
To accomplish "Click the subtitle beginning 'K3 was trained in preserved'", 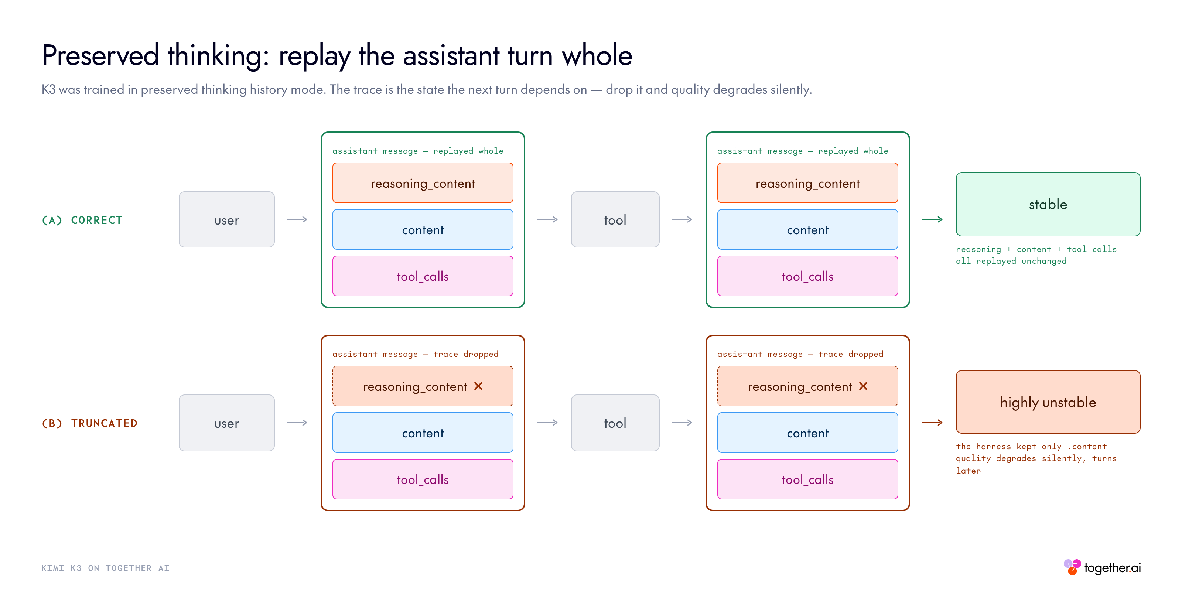I will click(x=427, y=89).
